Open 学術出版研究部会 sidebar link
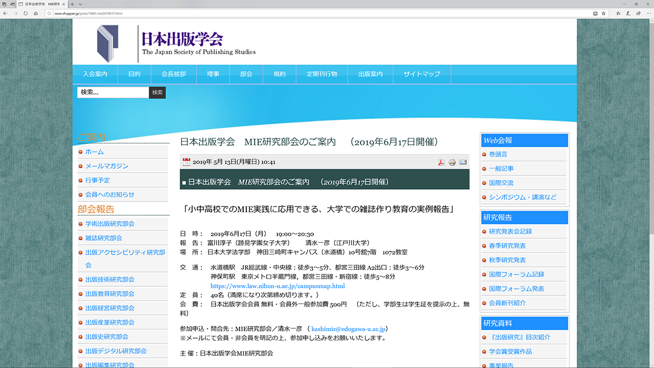This screenshot has height=368, width=654. 110,224
